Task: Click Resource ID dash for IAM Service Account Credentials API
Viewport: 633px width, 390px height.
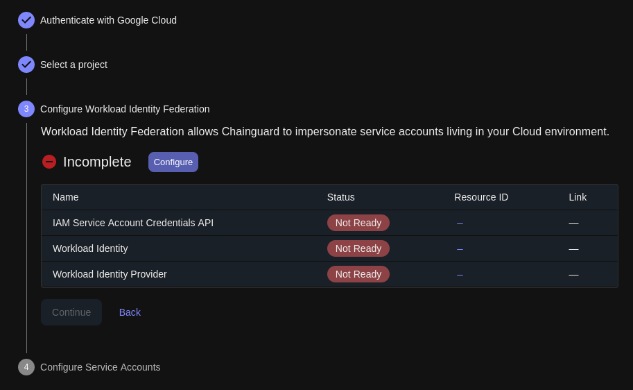Action: 460,223
